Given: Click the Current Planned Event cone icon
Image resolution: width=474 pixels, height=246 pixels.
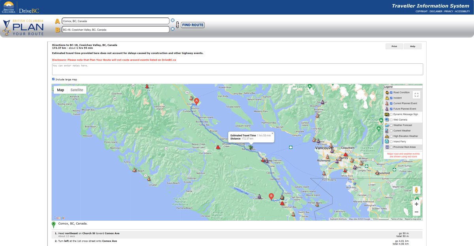Looking at the screenshot, I should coord(387,103).
